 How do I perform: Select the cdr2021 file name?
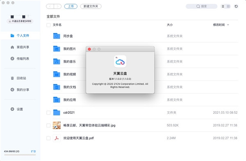69,113
